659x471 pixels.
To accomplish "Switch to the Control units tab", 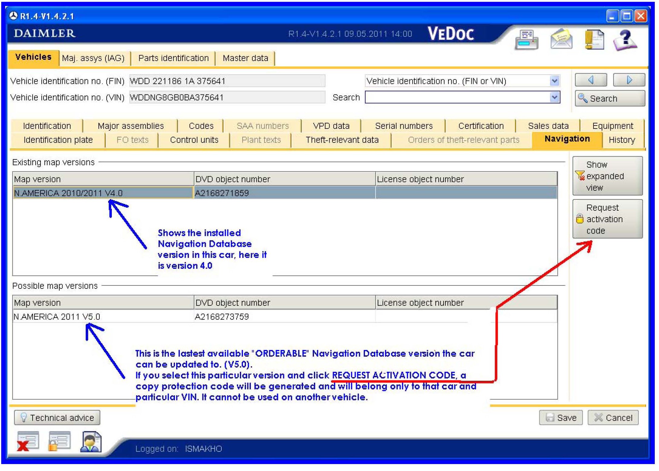I will pos(194,140).
